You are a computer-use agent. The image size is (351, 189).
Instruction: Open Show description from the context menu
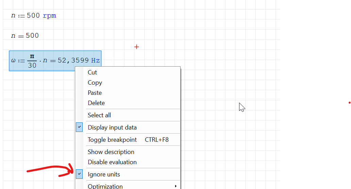111,152
